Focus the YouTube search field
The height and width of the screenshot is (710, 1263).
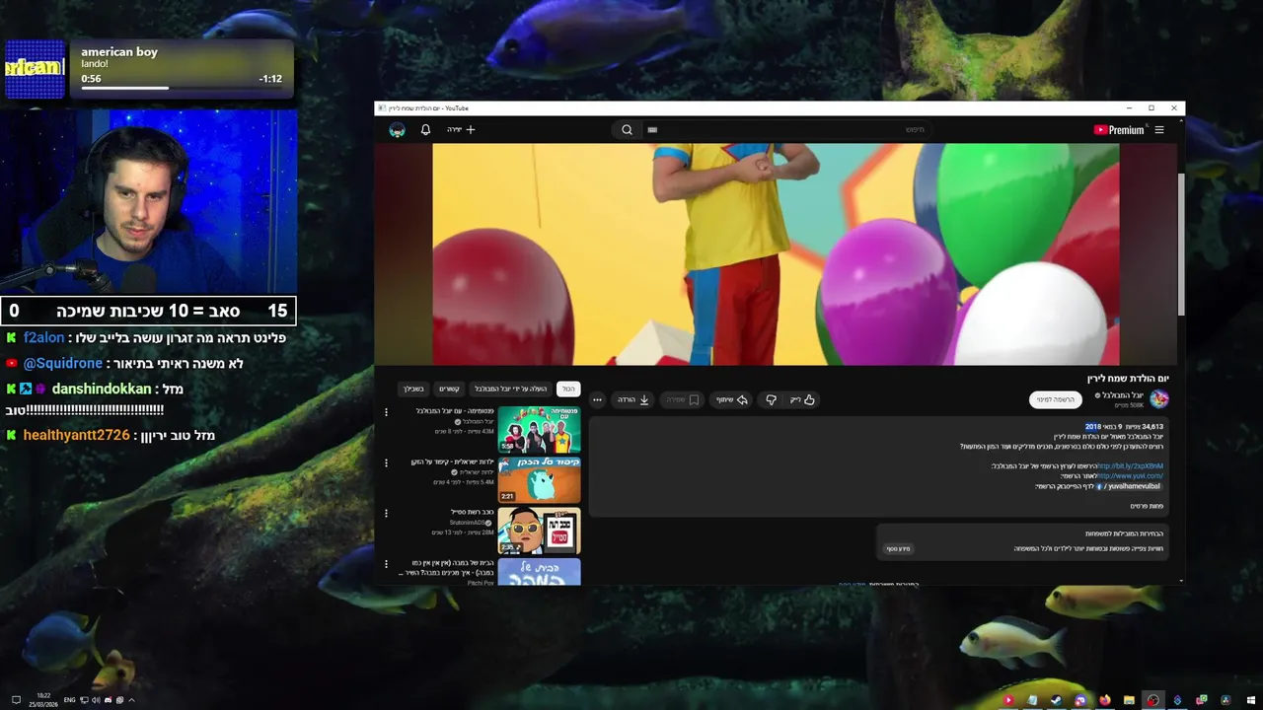click(x=789, y=129)
